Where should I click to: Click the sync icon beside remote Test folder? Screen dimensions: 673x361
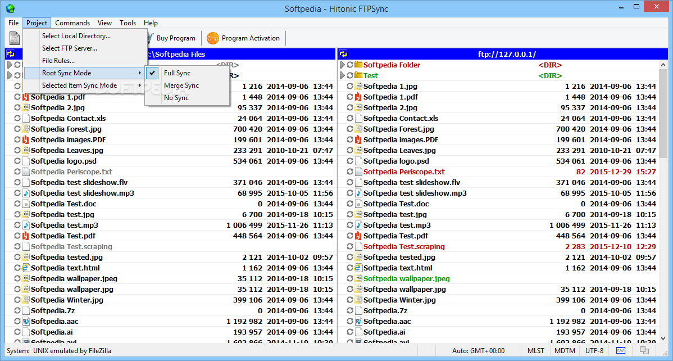point(350,76)
